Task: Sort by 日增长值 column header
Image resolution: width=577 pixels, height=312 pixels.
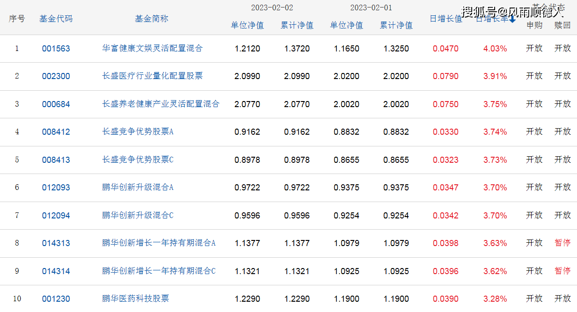Action: [446, 19]
